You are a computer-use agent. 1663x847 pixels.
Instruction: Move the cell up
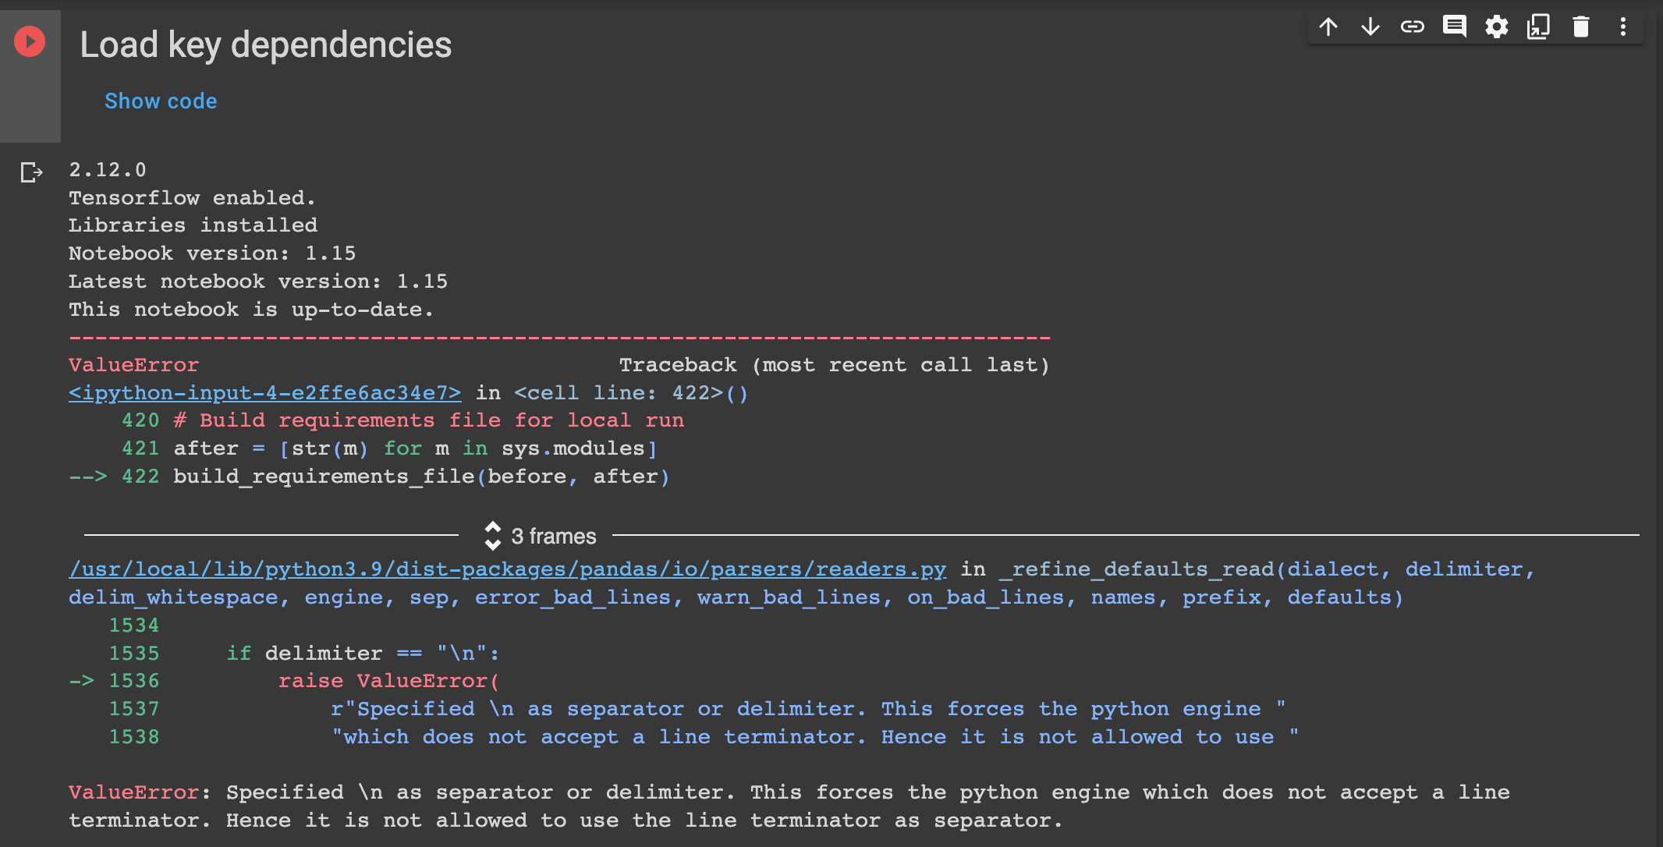1327,26
